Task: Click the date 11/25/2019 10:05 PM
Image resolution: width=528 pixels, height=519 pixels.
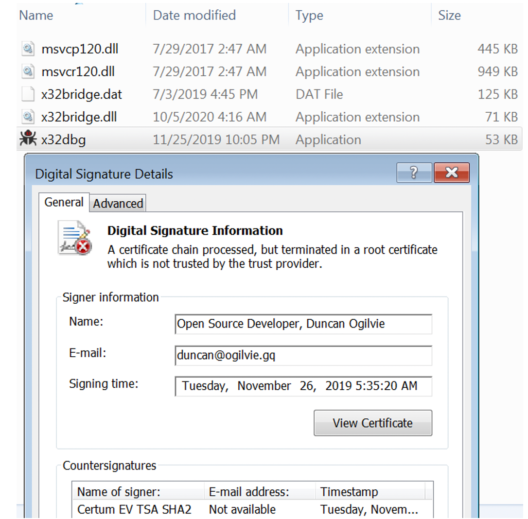Action: pyautogui.click(x=216, y=139)
